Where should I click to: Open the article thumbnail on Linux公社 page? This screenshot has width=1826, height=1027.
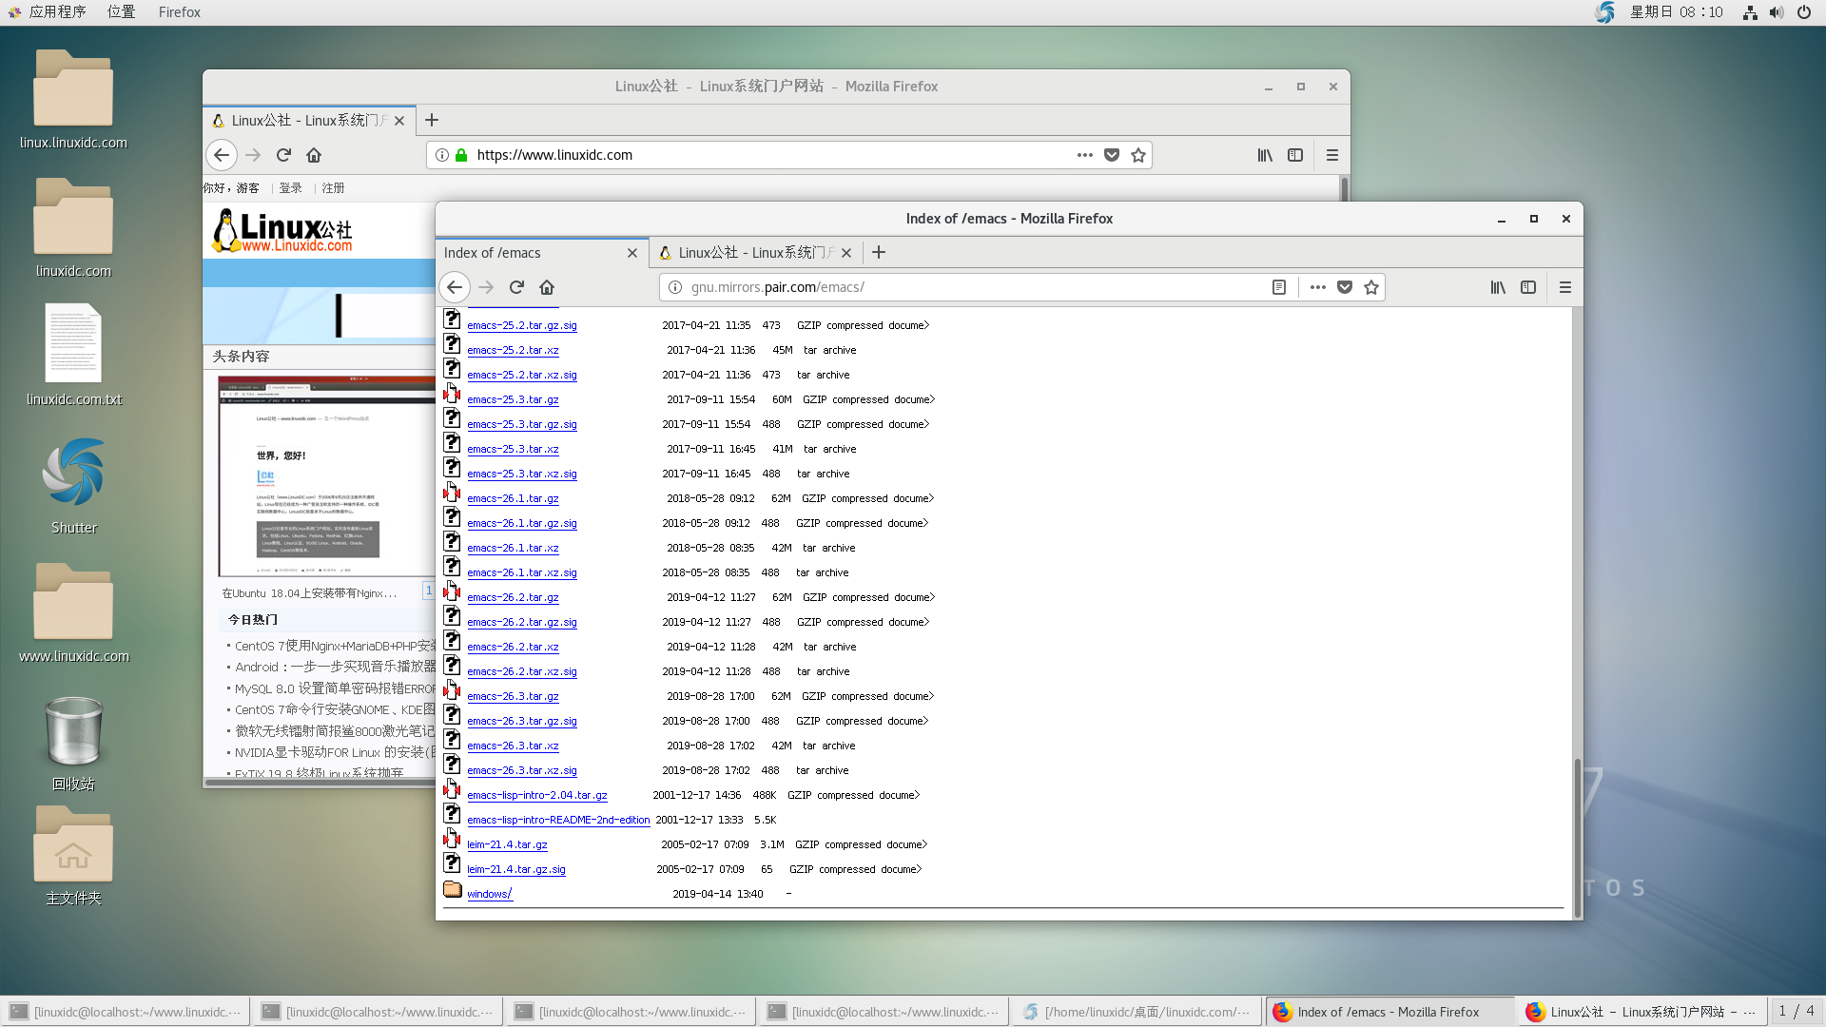click(x=326, y=475)
